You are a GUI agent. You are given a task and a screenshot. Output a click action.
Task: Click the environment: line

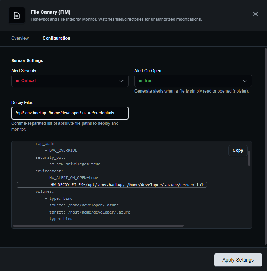(x=49, y=171)
